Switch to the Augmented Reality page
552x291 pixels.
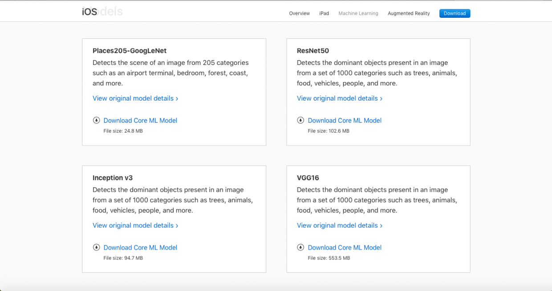tap(409, 13)
